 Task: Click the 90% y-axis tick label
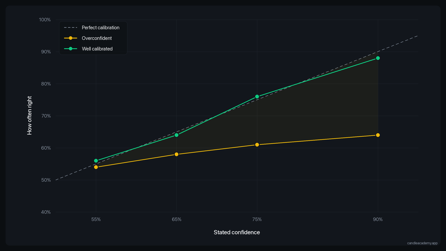(46, 52)
